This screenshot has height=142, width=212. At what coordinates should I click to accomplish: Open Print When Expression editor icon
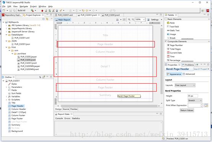point(206,105)
